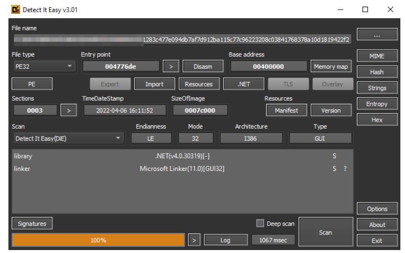The width and height of the screenshot is (405, 253).
Task: Click the Overlay button
Action: point(333,84)
